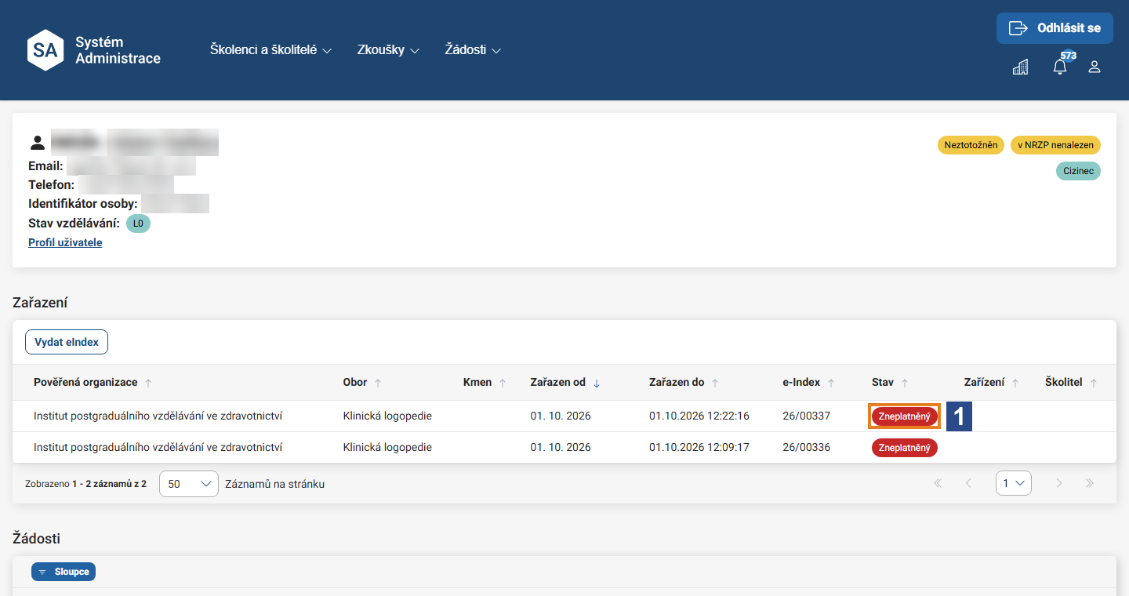This screenshot has height=596, width=1129.
Task: Click Vydat eIndex button
Action: coord(67,342)
